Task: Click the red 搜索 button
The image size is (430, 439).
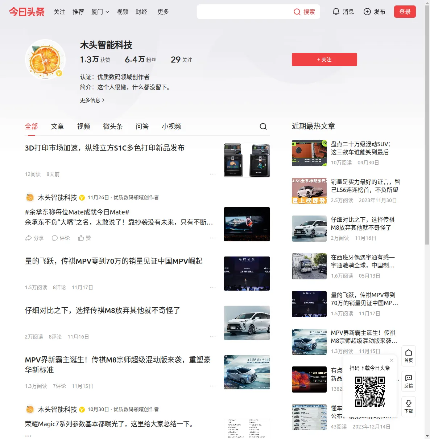Action: pyautogui.click(x=304, y=12)
